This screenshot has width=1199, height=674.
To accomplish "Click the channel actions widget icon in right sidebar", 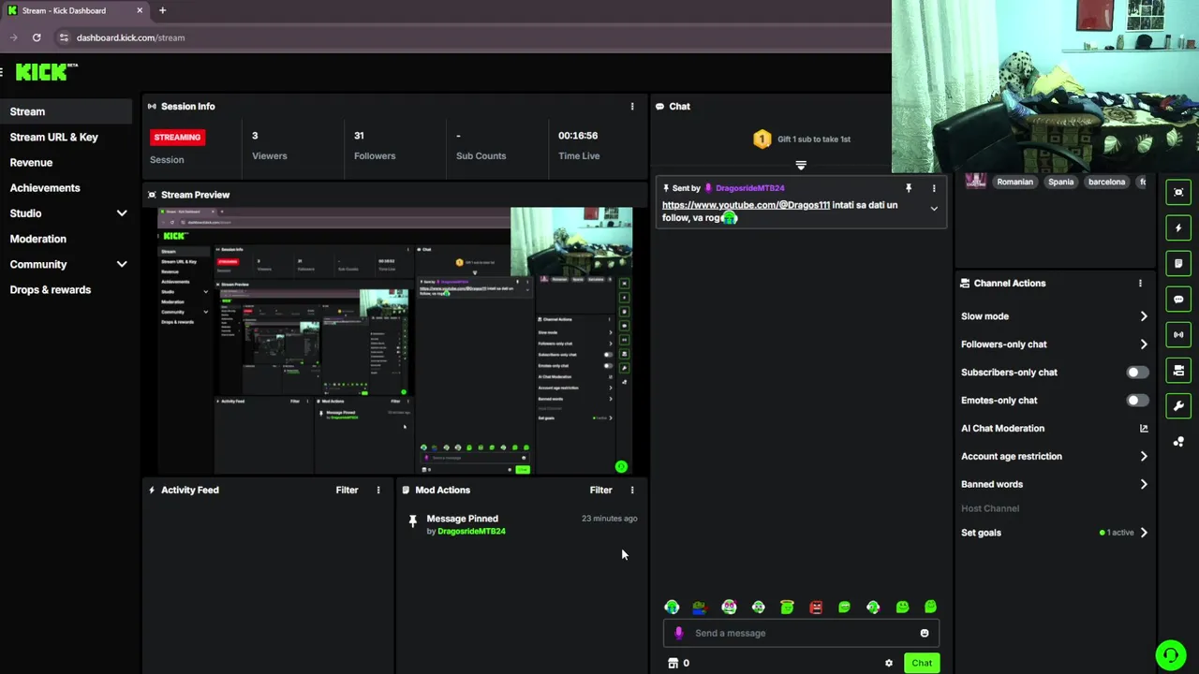I will pos(1178,371).
